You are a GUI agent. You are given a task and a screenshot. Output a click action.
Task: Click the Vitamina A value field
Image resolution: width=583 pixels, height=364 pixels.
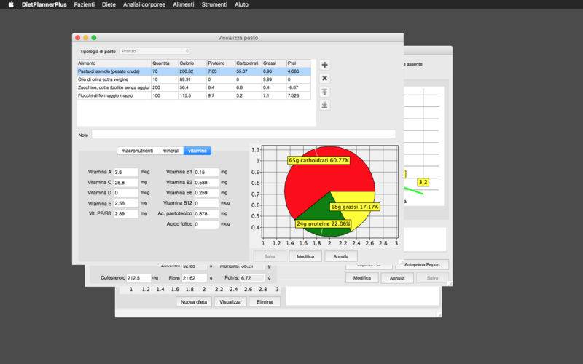126,172
